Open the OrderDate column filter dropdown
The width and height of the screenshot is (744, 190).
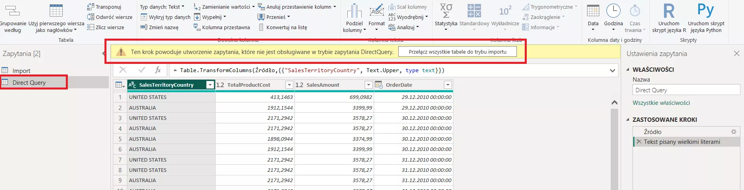click(x=448, y=85)
